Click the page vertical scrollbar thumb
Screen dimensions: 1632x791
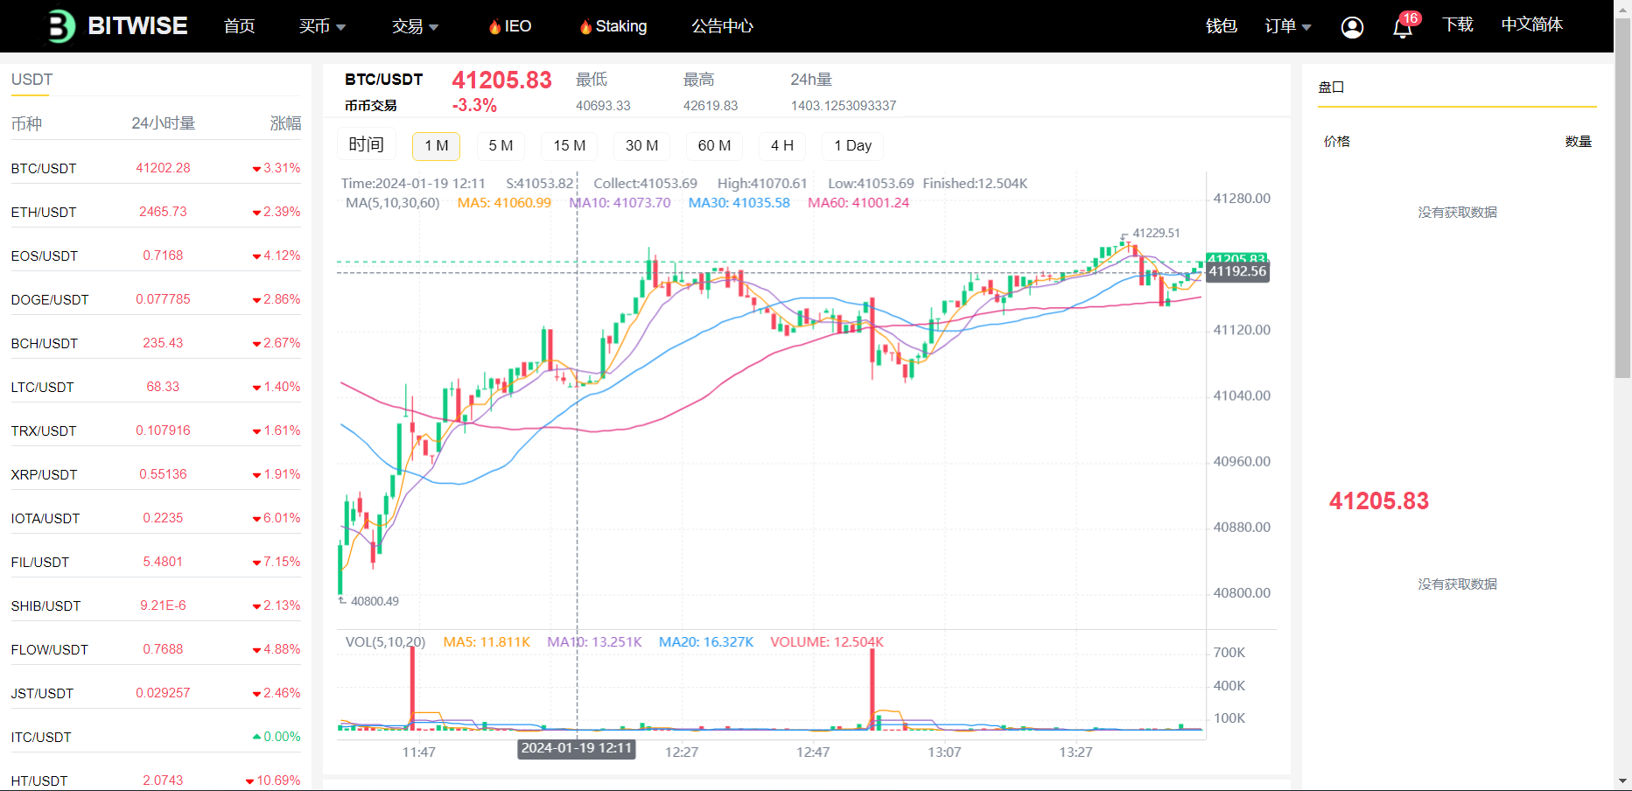pyautogui.click(x=1623, y=197)
